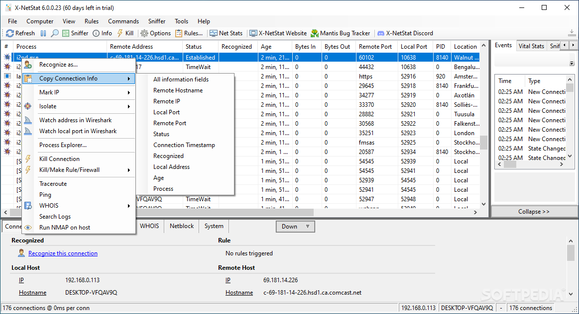Screen dimensions: 579x314
Task: Expand Kill/Make Rule/Firewall submenu arrow
Action: coord(129,170)
